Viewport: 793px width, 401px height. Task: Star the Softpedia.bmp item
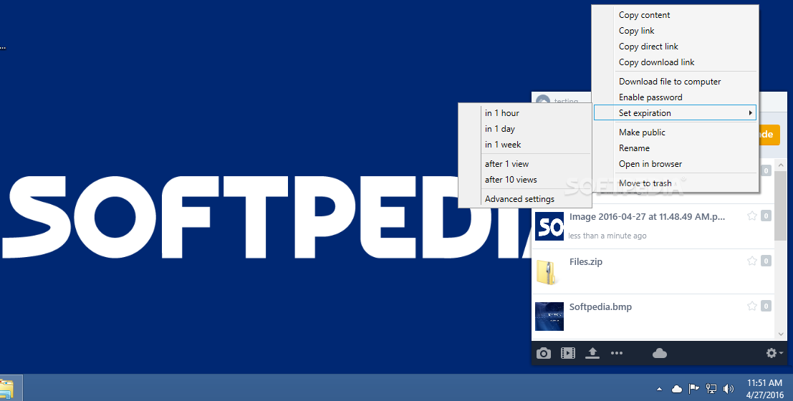tap(752, 306)
